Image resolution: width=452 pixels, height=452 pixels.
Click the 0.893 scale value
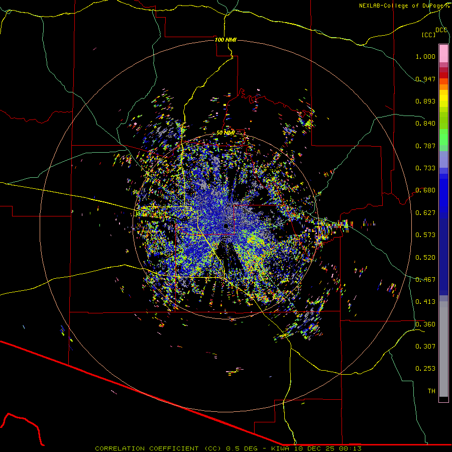click(425, 101)
